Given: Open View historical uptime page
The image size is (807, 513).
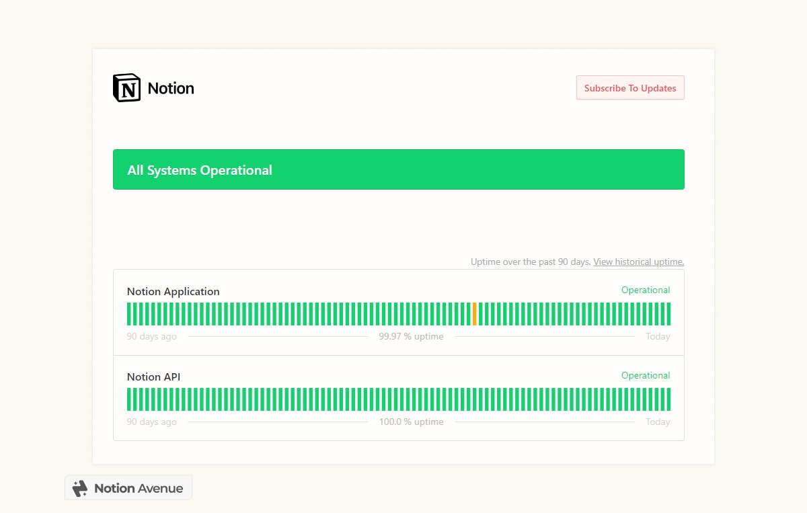Looking at the screenshot, I should 638,262.
